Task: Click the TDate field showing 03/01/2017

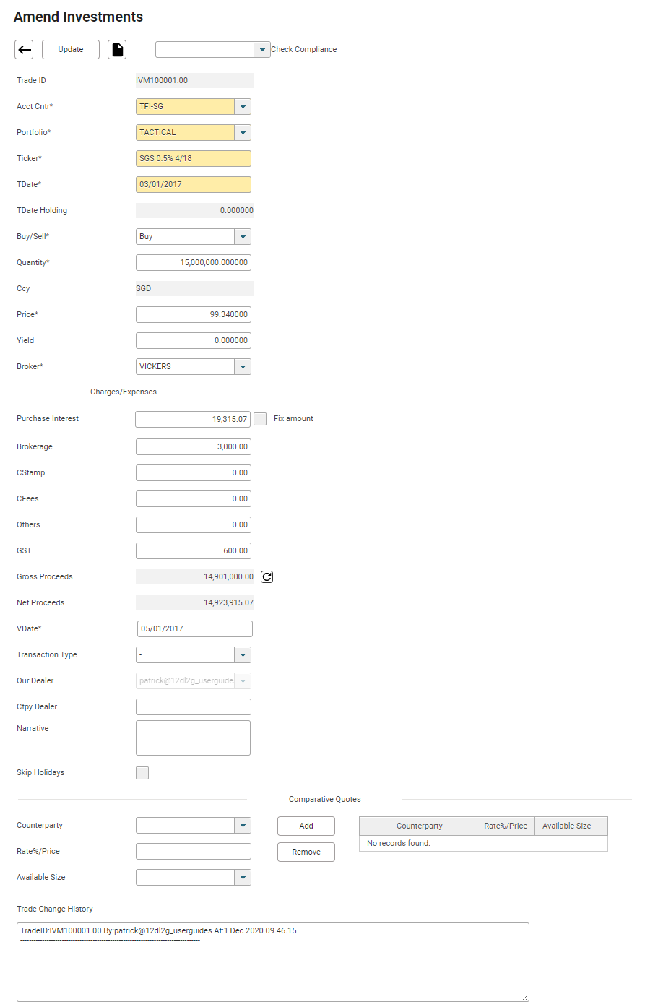Action: point(194,185)
